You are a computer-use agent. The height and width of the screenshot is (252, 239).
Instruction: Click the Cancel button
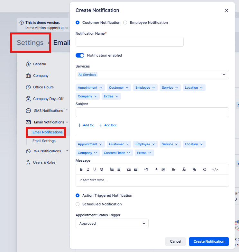pos(175,241)
